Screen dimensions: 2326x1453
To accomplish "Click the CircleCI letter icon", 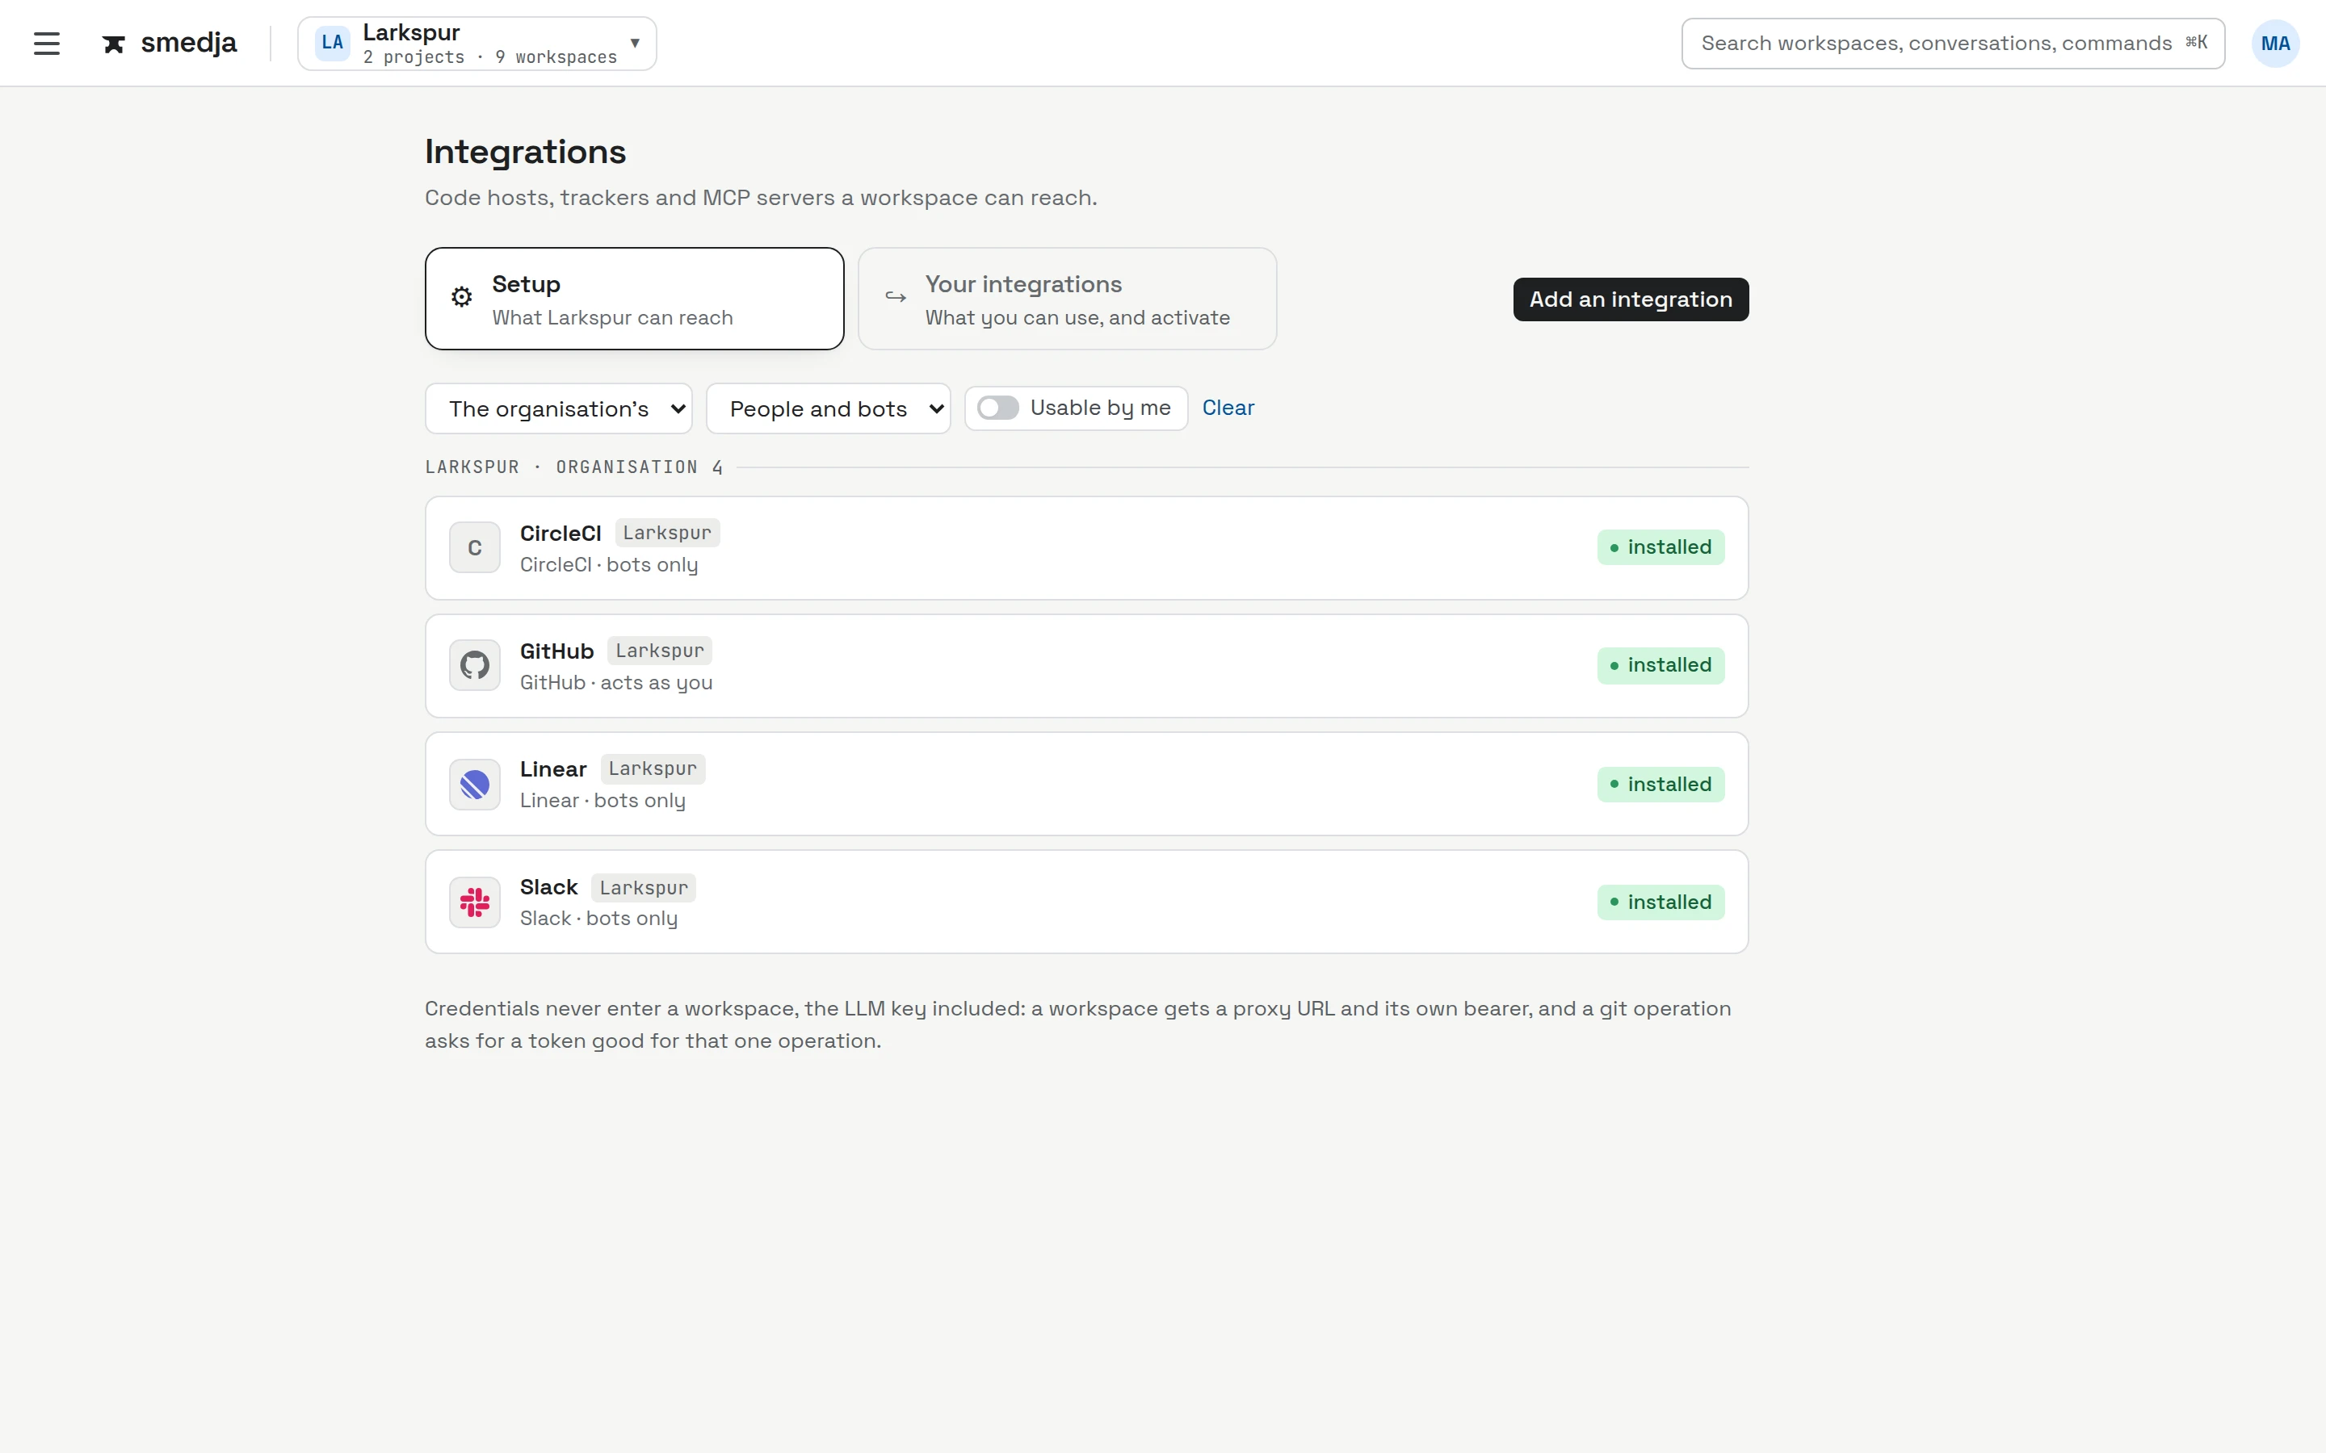I will [475, 548].
